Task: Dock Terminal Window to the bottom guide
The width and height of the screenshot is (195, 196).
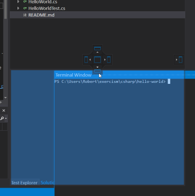Action: click(x=97, y=70)
